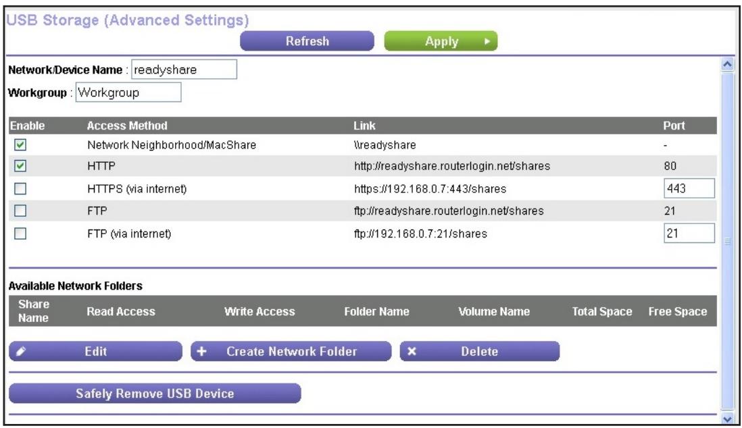Click the pencil icon on Edit button
The height and width of the screenshot is (428, 742).
click(21, 352)
